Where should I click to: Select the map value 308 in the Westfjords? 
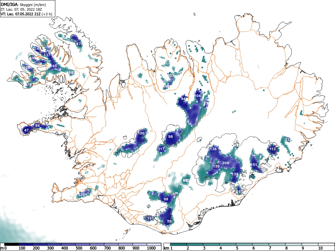[x=27, y=68]
